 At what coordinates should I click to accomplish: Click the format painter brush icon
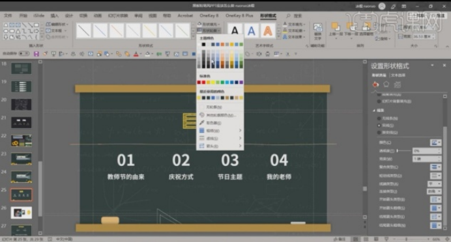[45, 54]
